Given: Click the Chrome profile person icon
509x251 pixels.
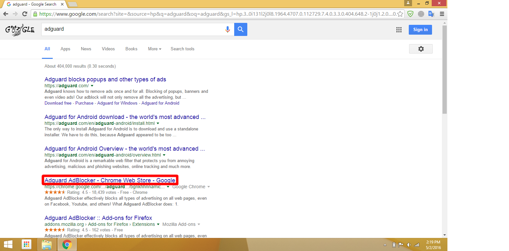Looking at the screenshot, I should 408,3.
